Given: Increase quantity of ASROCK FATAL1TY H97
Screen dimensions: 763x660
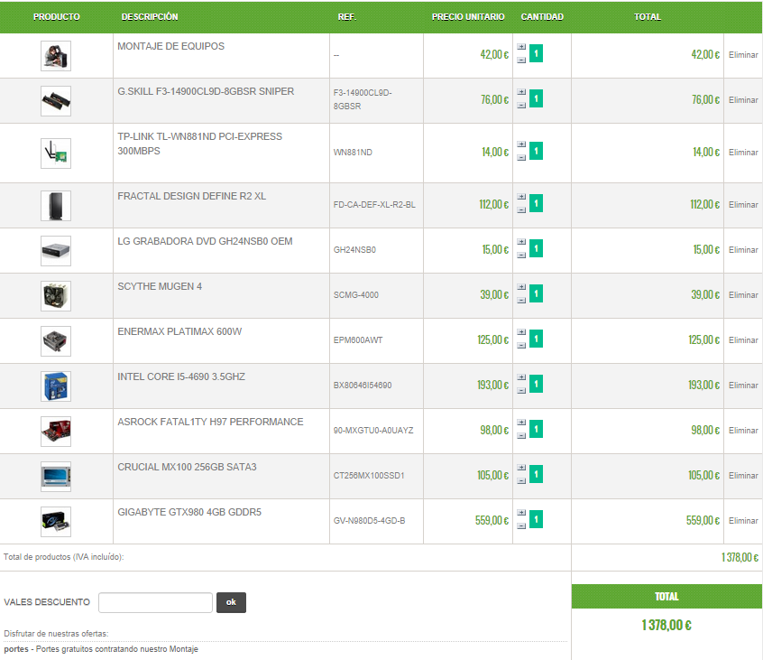Looking at the screenshot, I should [521, 423].
